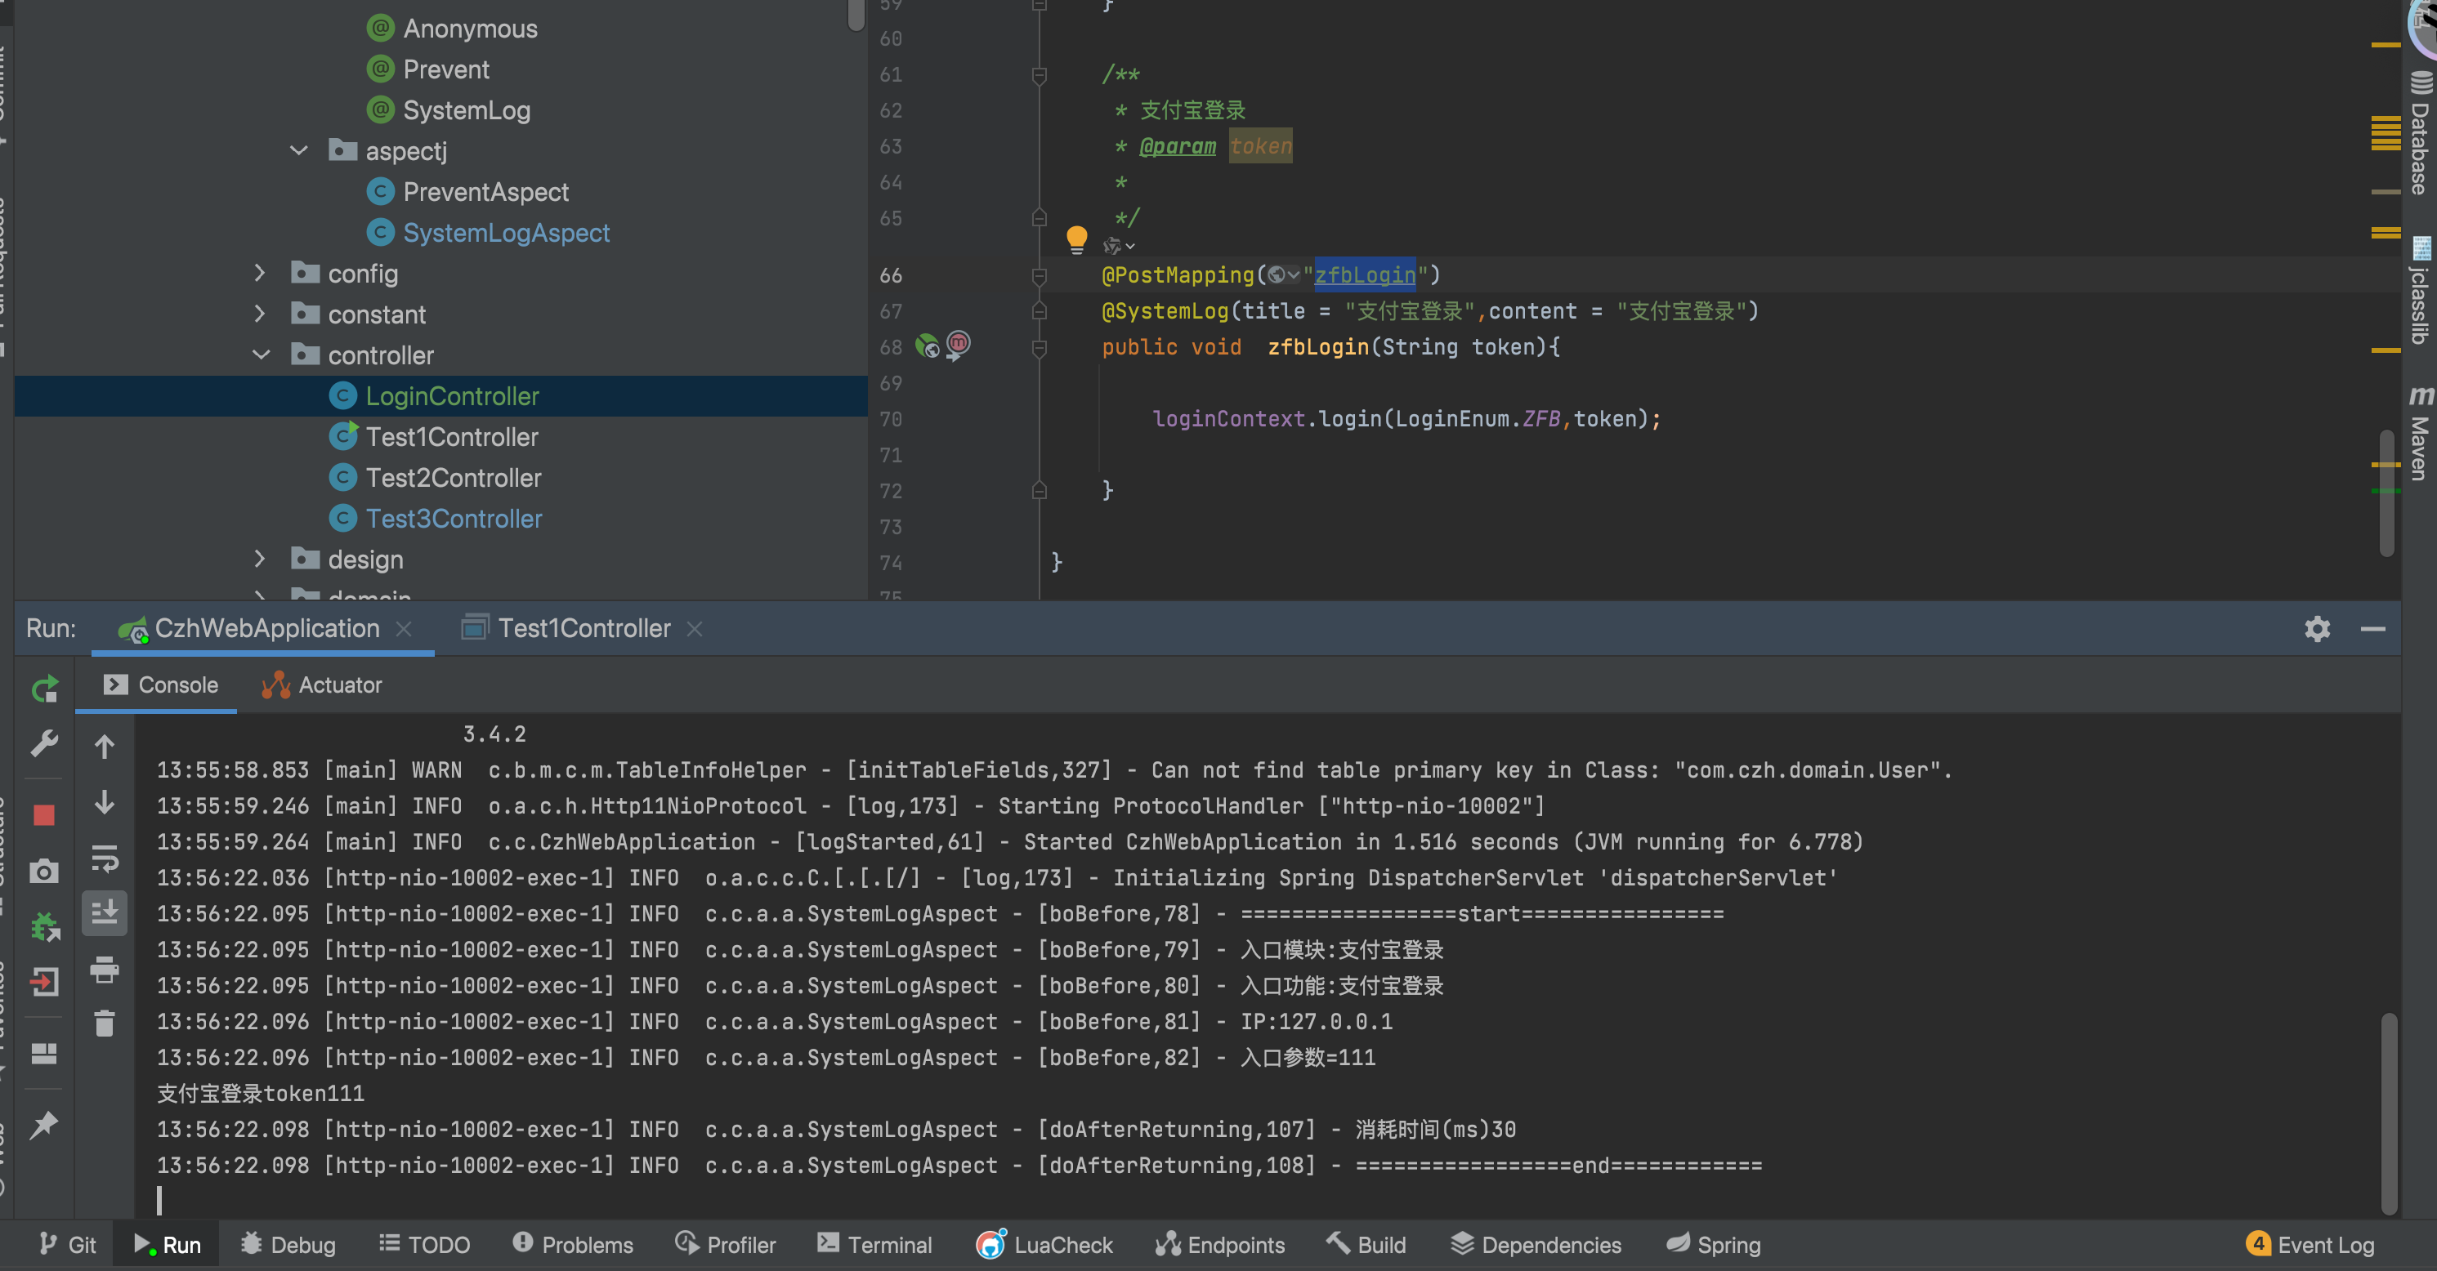Expand the design folder
2437x1271 pixels.
[x=260, y=559]
